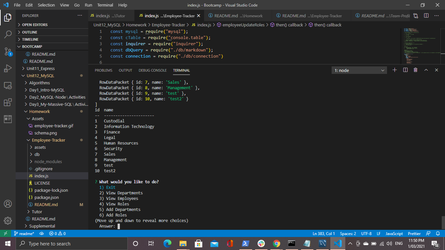Image resolution: width=445 pixels, height=250 pixels.
Task: Open the Accounts menu in the activity bar
Action: 8,204
